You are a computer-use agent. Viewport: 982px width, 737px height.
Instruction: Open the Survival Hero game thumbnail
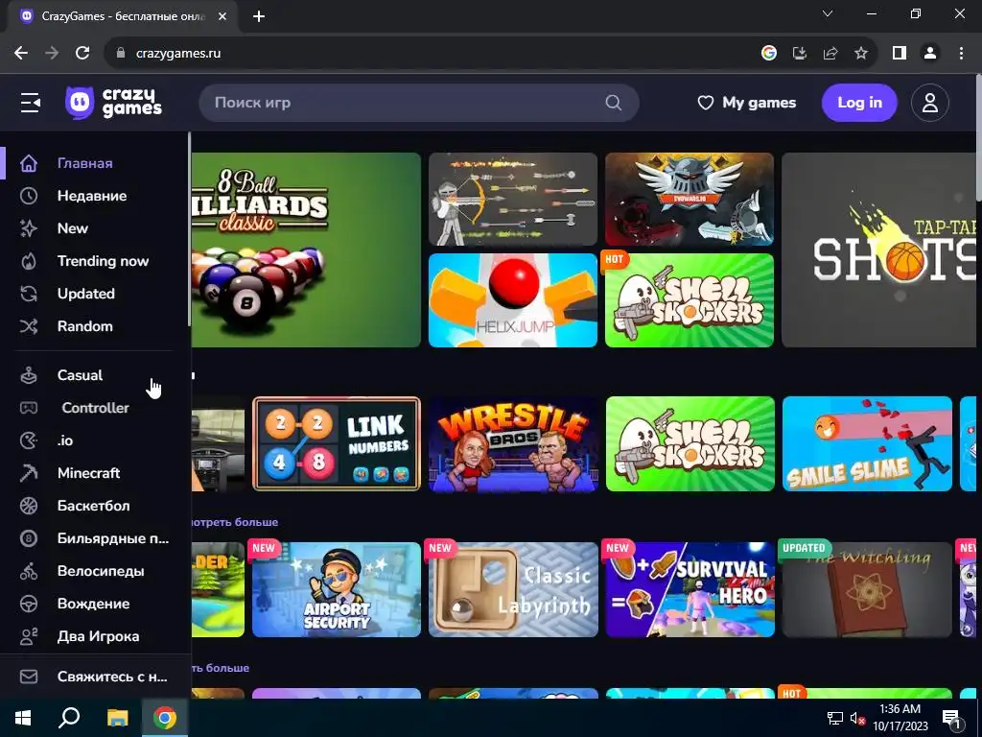click(x=690, y=590)
